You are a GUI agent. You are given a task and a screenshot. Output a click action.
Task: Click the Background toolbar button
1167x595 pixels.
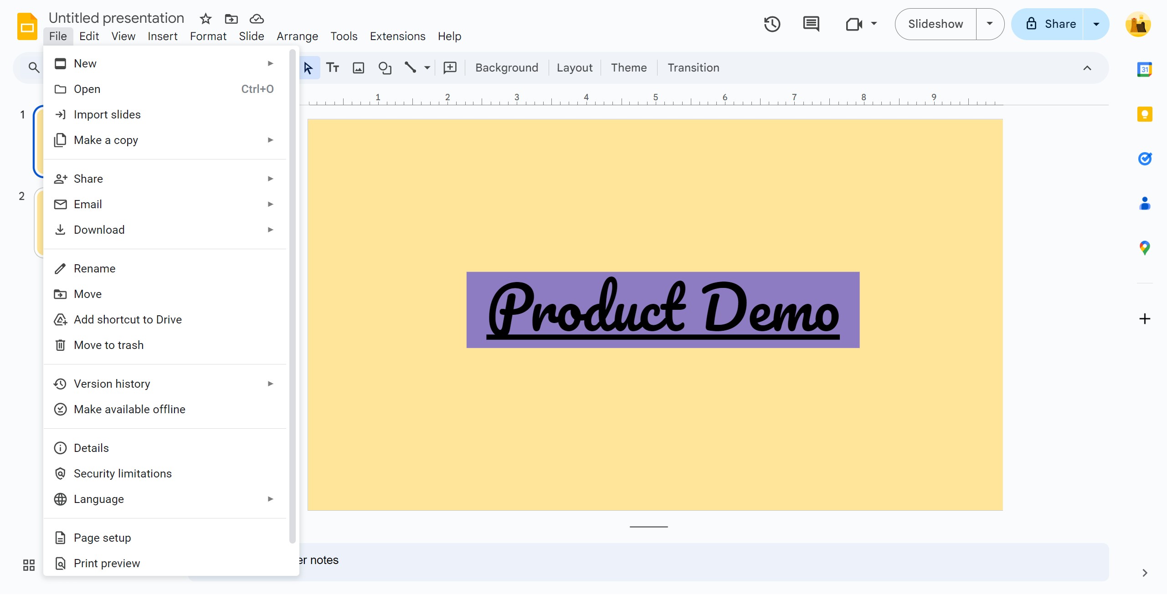[x=507, y=68]
